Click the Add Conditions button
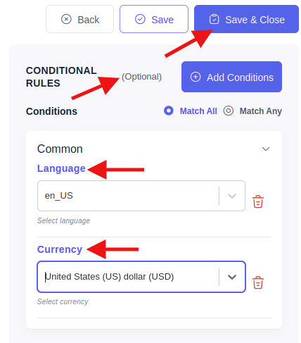Viewport: 301px width, 343px height. pos(231,77)
